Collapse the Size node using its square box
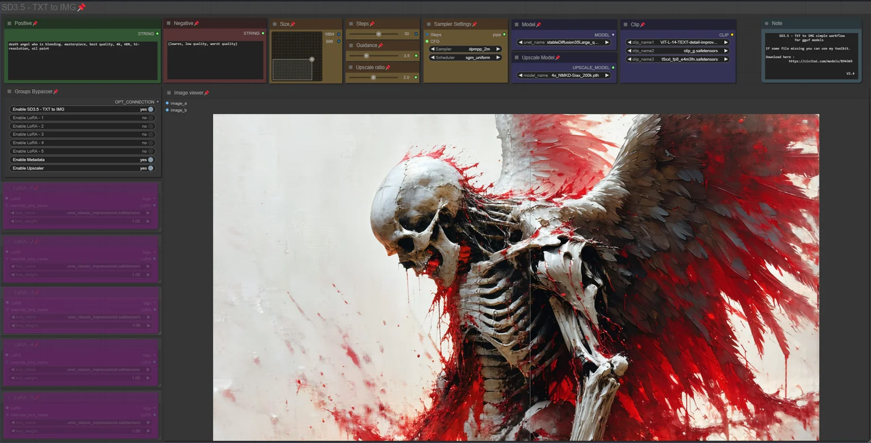 tap(275, 24)
